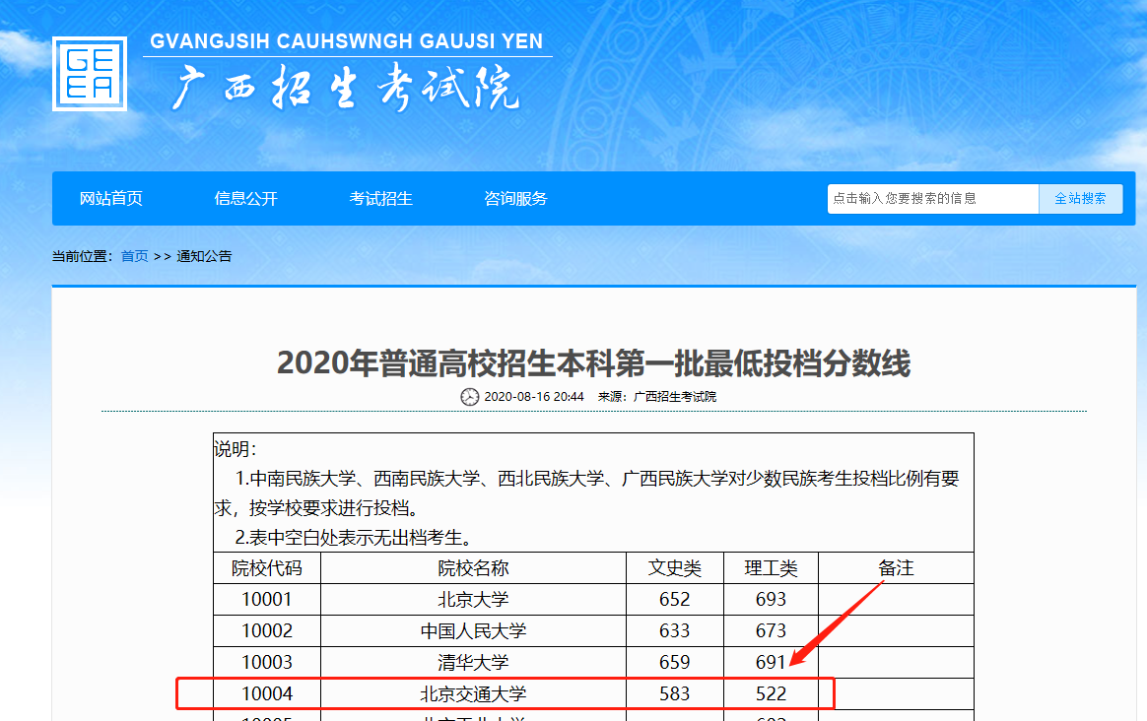Select the 中国人民大学 name cell

pos(473,631)
